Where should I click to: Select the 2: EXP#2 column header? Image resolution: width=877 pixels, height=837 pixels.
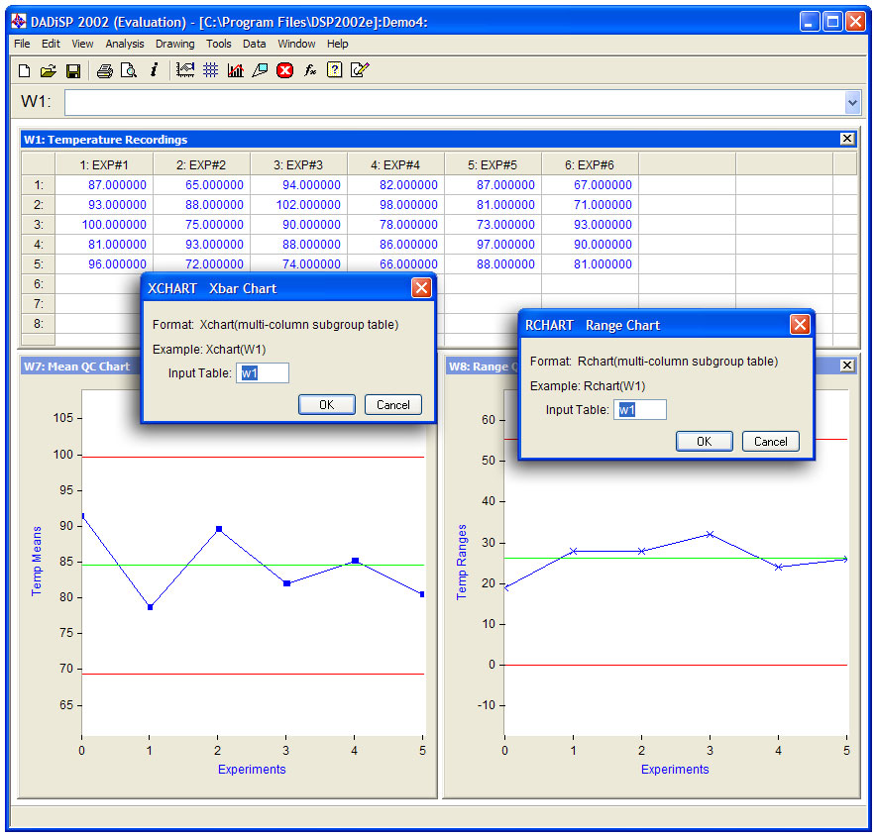[x=201, y=165]
